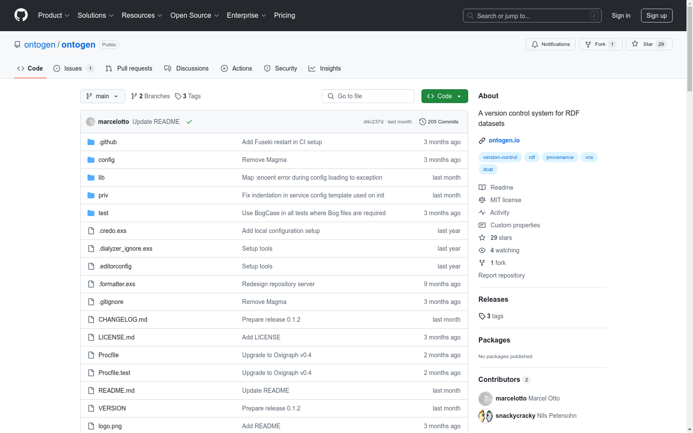Click the Notifications bell button
Image resolution: width=693 pixels, height=433 pixels.
click(551, 44)
